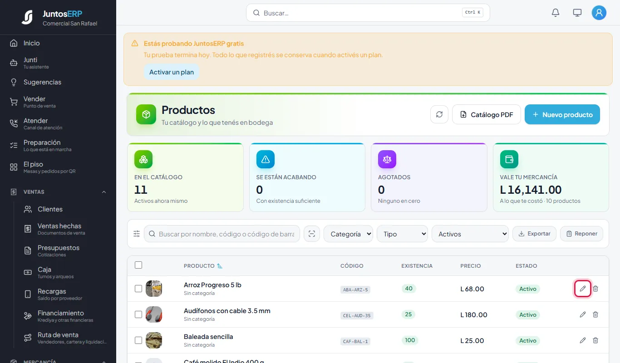Edit Arroz Progreso 5 lb with pencil icon
This screenshot has width=620, height=363.
[583, 289]
